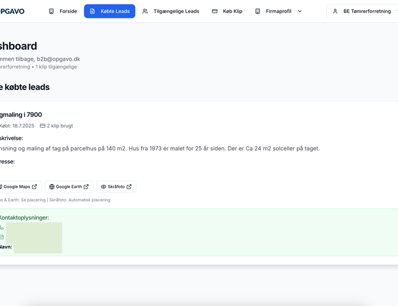Click the eye icon on Skråfoto
The height and width of the screenshot is (306, 398).
pos(103,187)
